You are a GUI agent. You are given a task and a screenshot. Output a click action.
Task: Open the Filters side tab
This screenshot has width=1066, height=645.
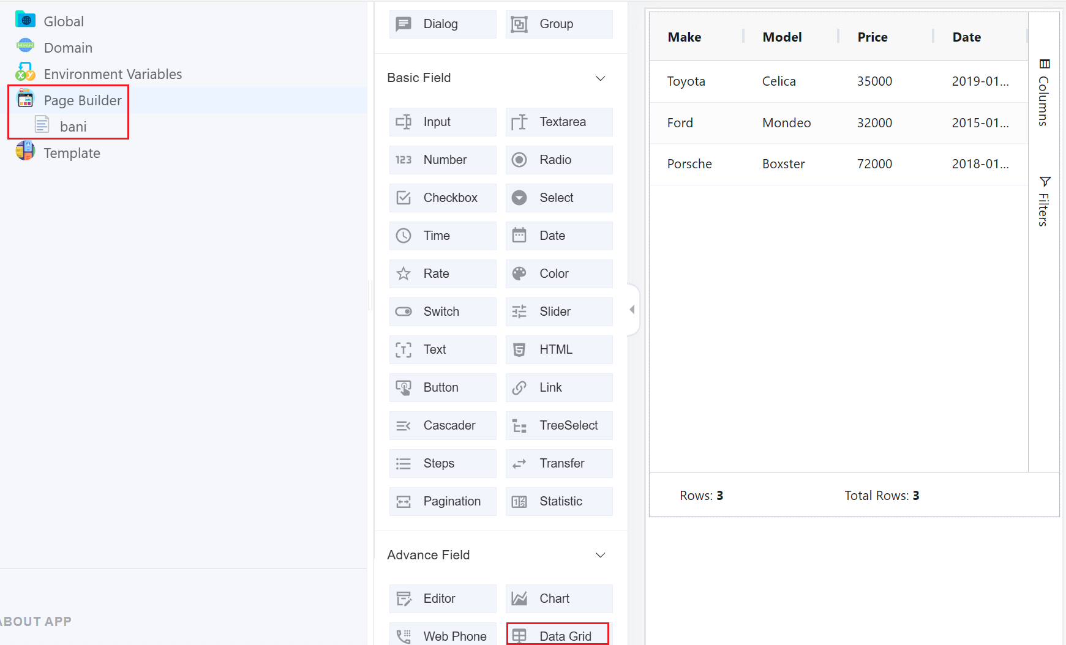[1044, 202]
